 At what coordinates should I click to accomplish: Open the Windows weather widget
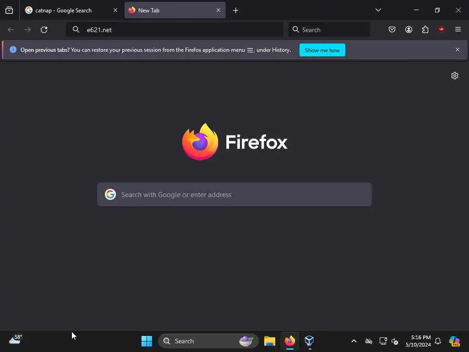15,340
